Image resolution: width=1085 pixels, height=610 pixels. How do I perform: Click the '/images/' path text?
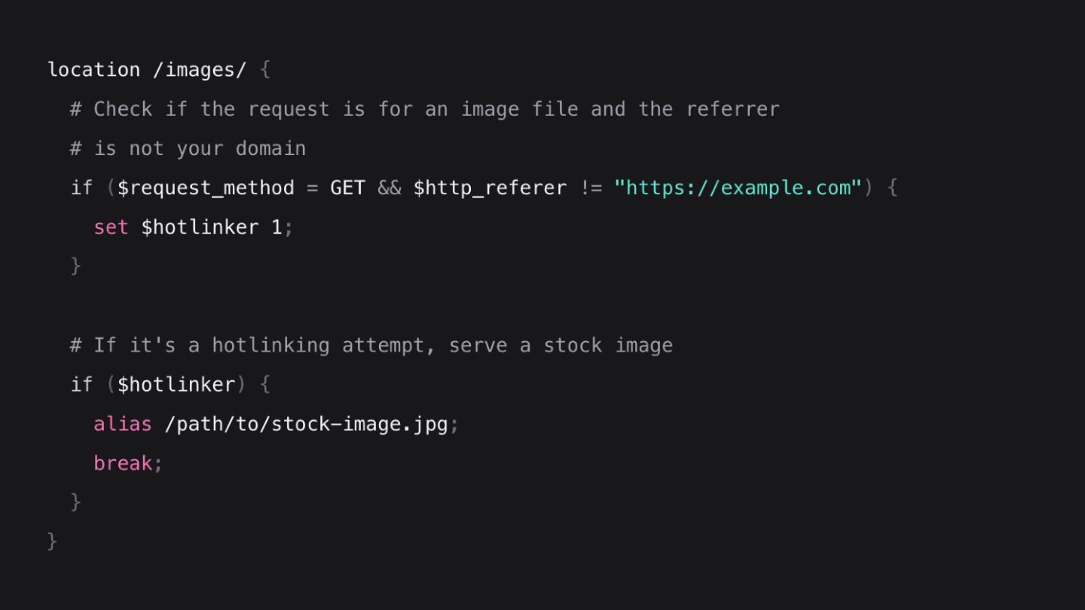pos(199,70)
